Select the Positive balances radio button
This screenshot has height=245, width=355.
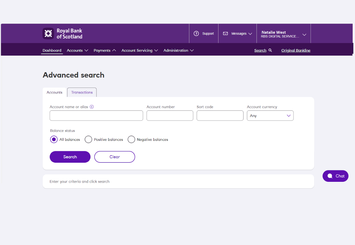tap(88, 139)
